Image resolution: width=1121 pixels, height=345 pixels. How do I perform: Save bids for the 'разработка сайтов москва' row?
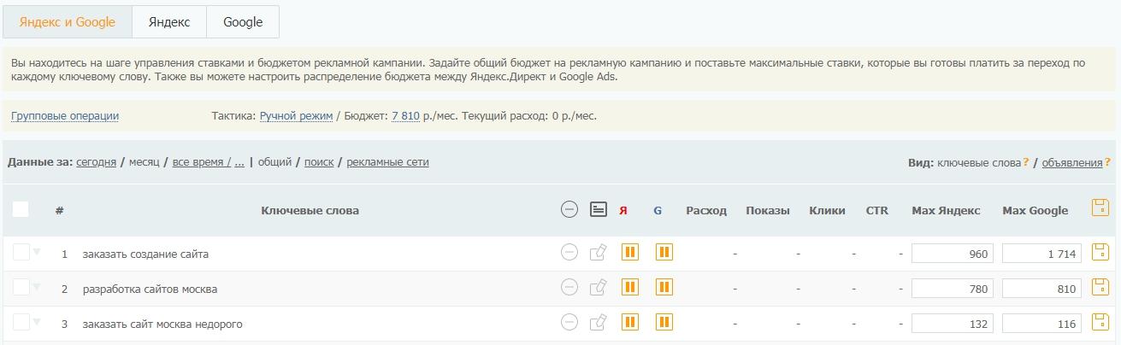click(x=1100, y=287)
